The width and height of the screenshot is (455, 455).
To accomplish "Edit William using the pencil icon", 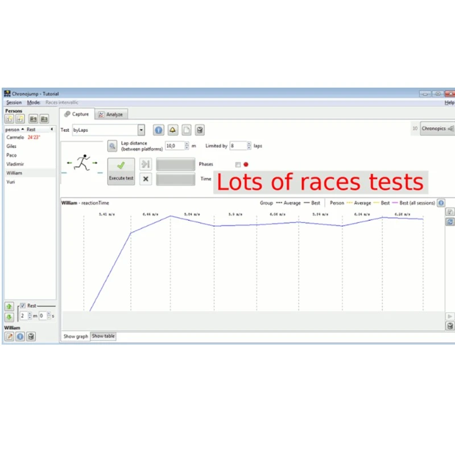I will click(x=10, y=336).
